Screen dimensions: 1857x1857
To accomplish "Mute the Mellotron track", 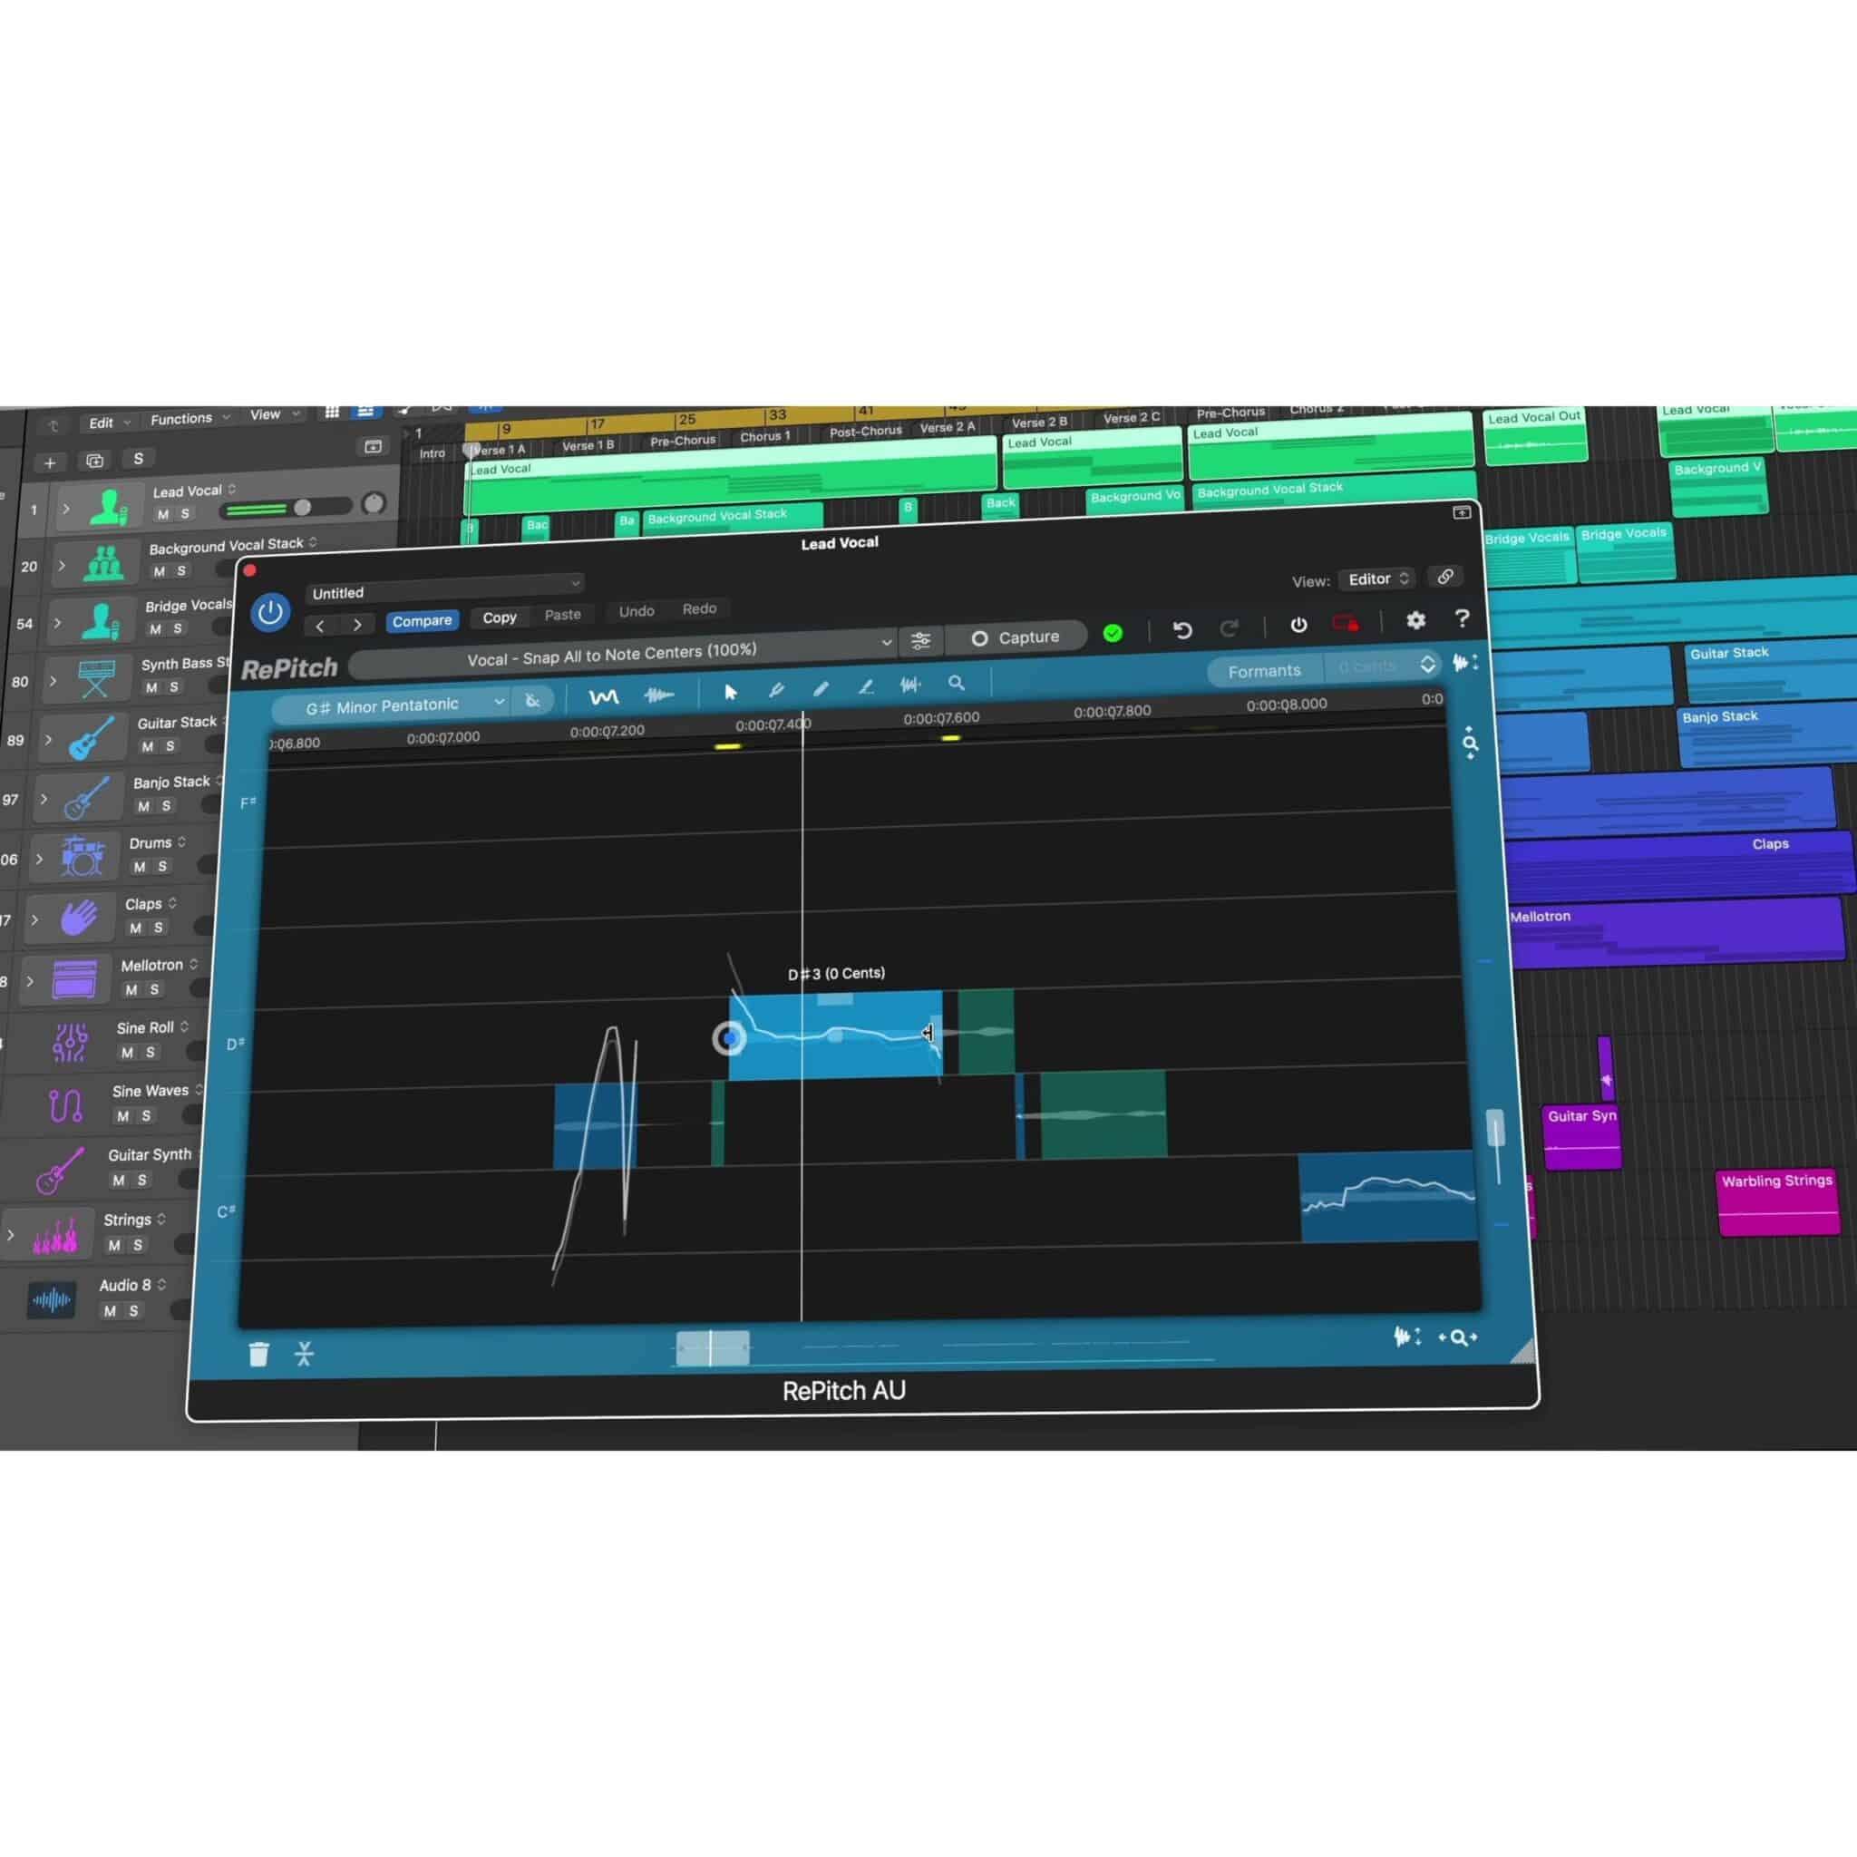I will point(131,990).
